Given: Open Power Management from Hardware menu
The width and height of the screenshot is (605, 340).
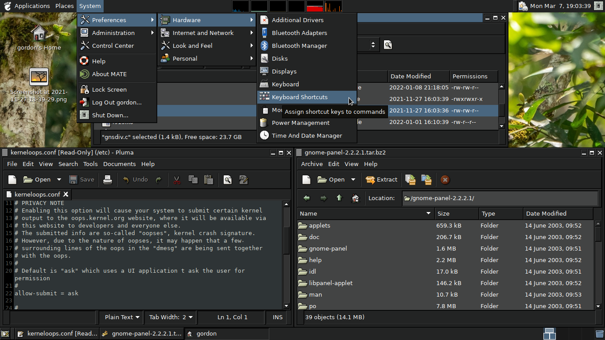Looking at the screenshot, I should point(306,123).
